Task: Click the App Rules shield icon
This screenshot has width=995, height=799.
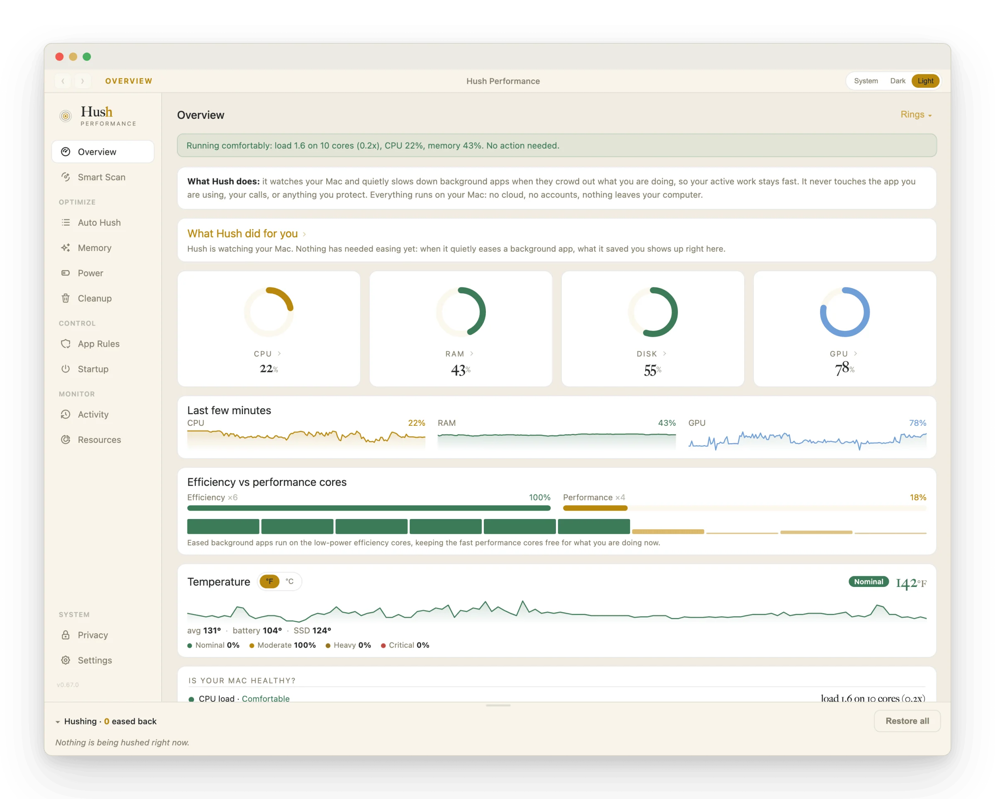Action: pyautogui.click(x=66, y=343)
